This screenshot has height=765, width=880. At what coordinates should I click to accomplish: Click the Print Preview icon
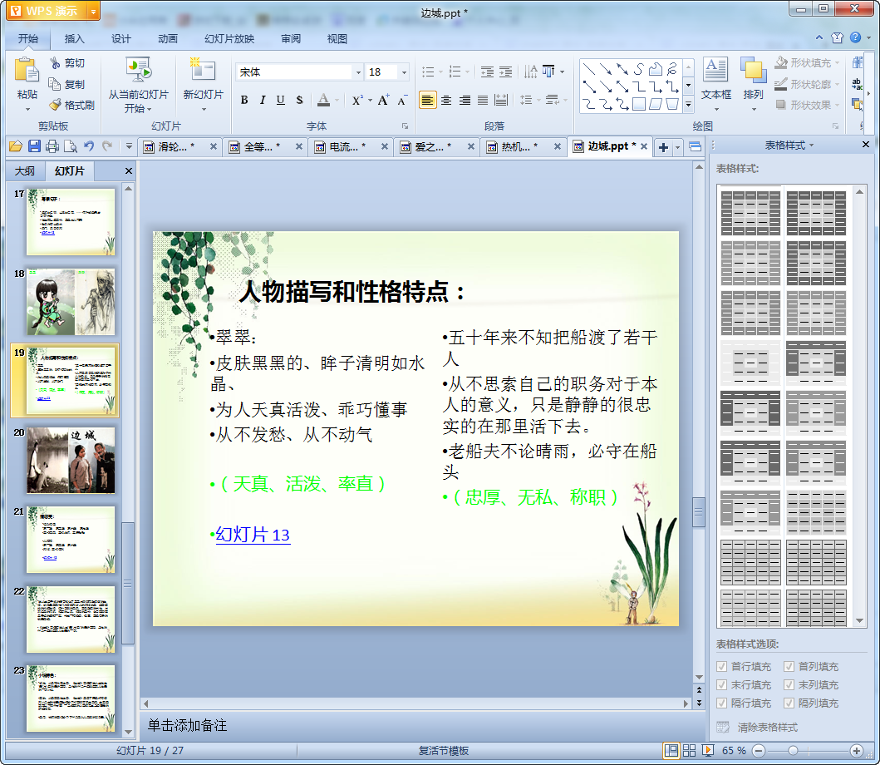click(71, 146)
